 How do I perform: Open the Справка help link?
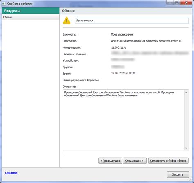coord(11,173)
